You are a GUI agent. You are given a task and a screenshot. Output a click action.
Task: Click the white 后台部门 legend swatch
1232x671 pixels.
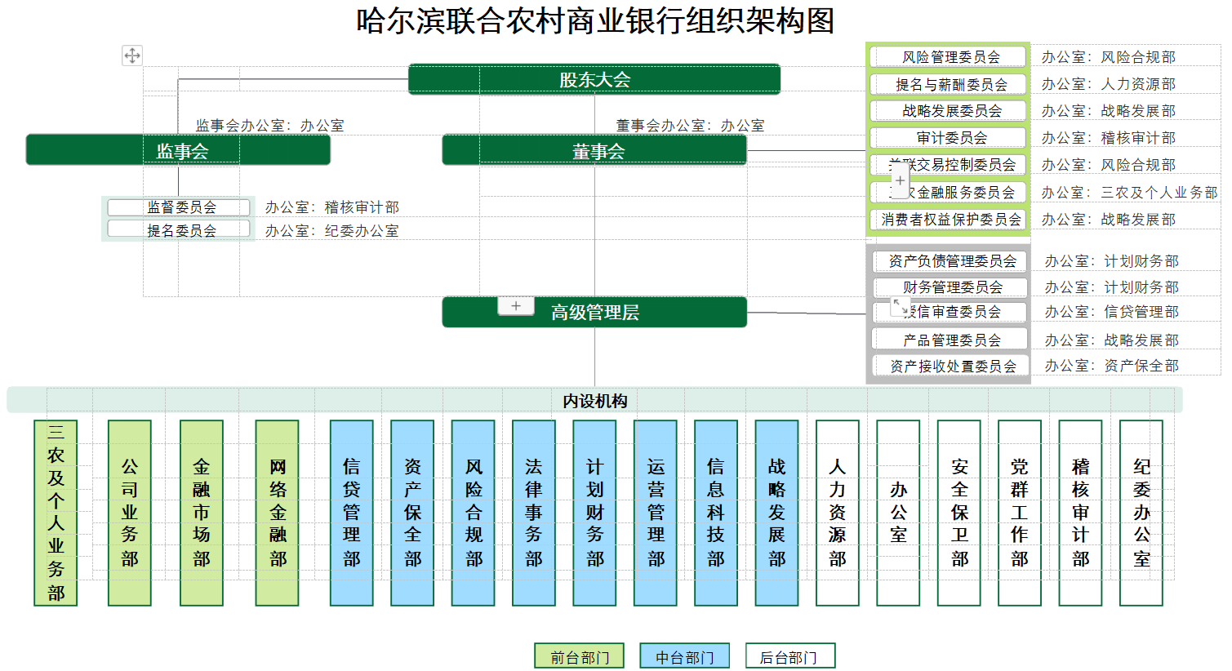(x=789, y=656)
